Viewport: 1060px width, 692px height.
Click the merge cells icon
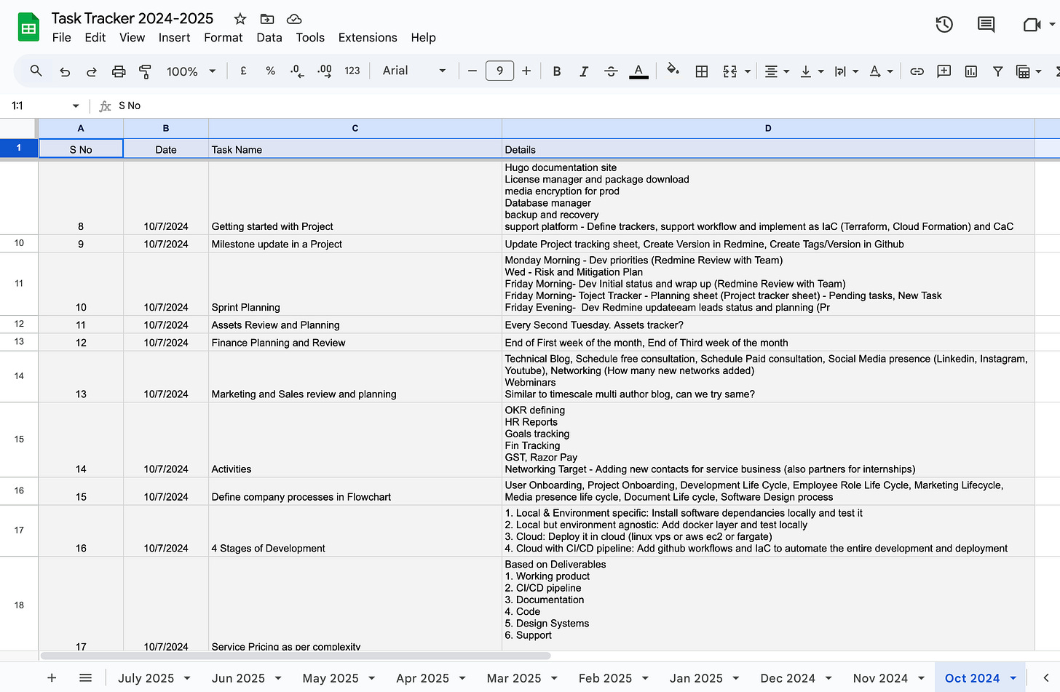click(x=730, y=71)
